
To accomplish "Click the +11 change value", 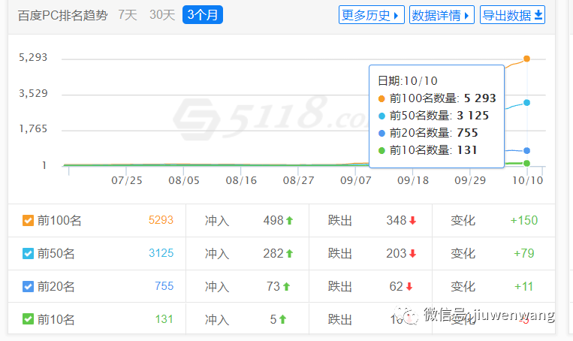I will click(x=523, y=286).
